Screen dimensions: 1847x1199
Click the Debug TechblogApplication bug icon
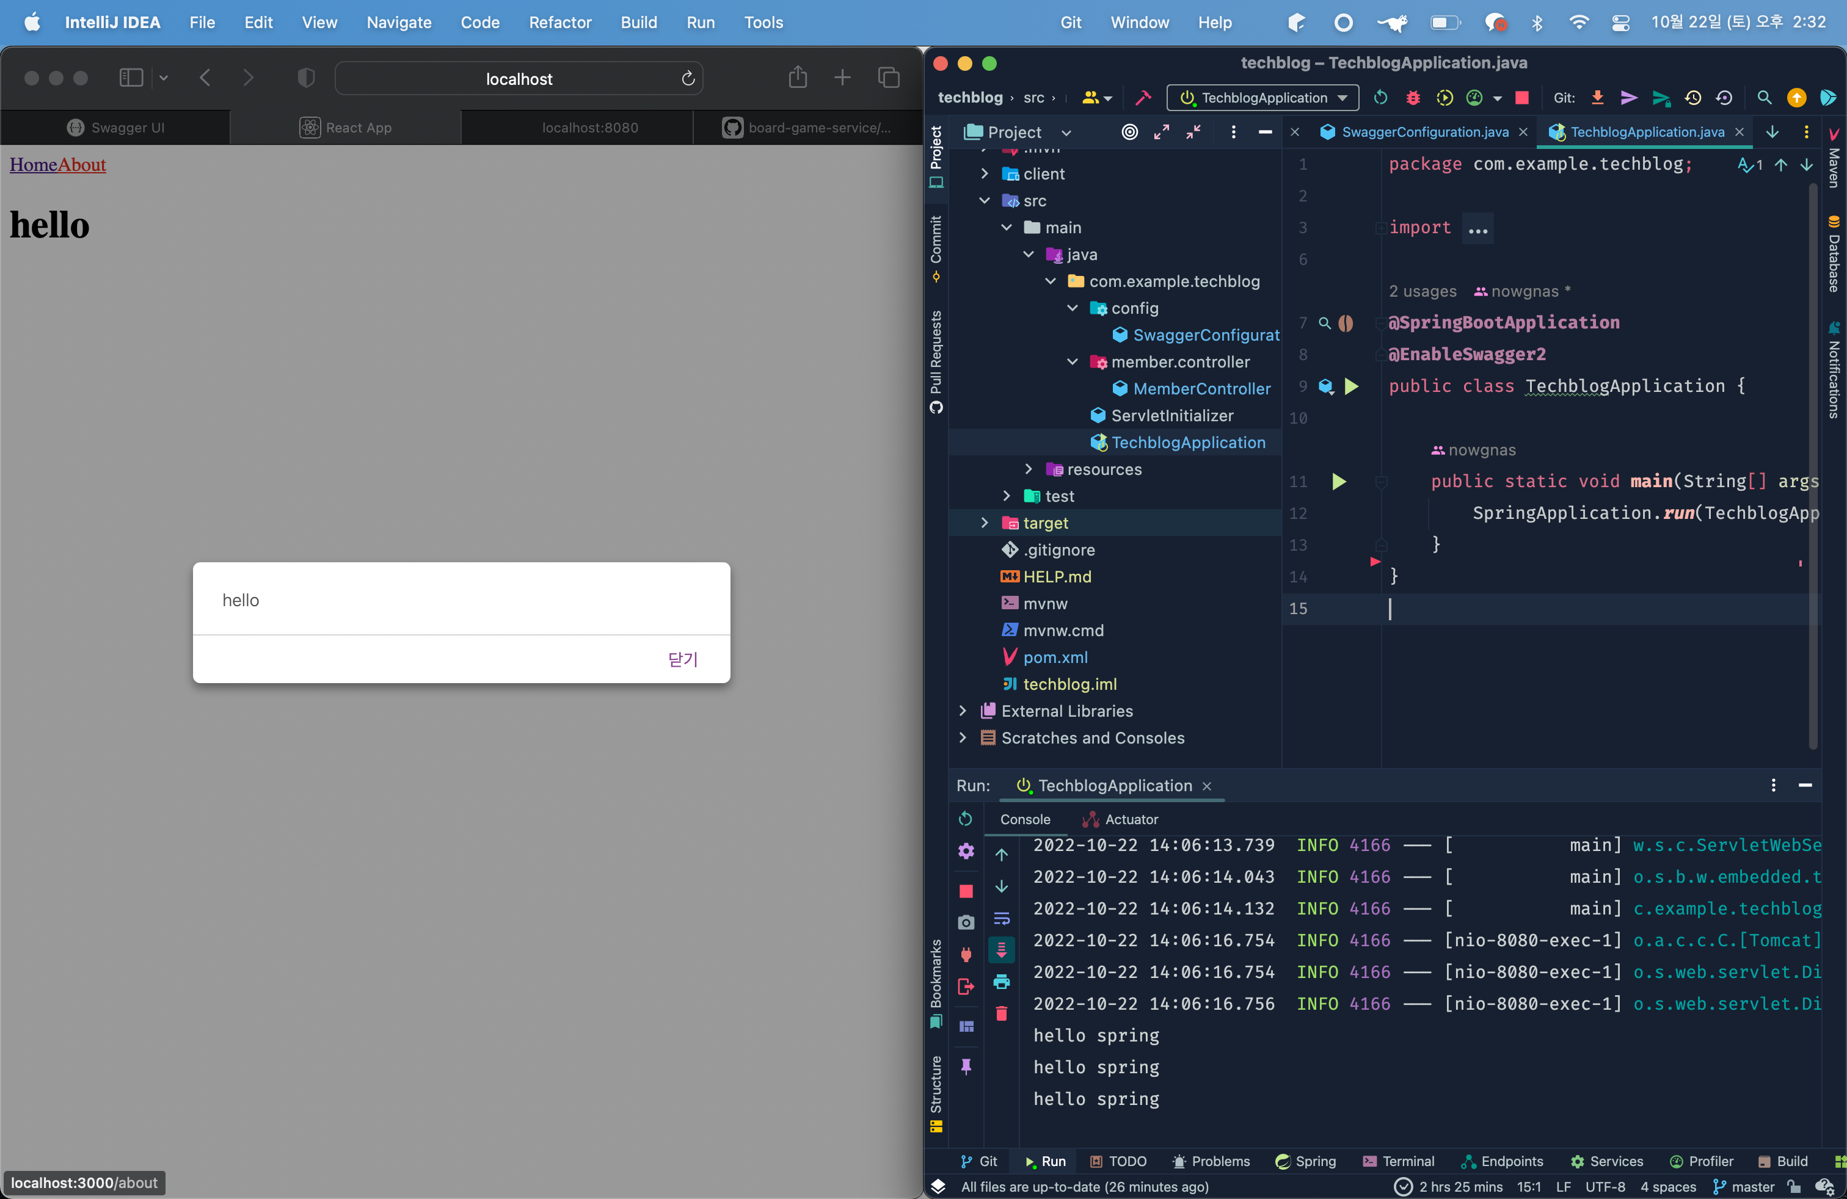click(x=1412, y=98)
